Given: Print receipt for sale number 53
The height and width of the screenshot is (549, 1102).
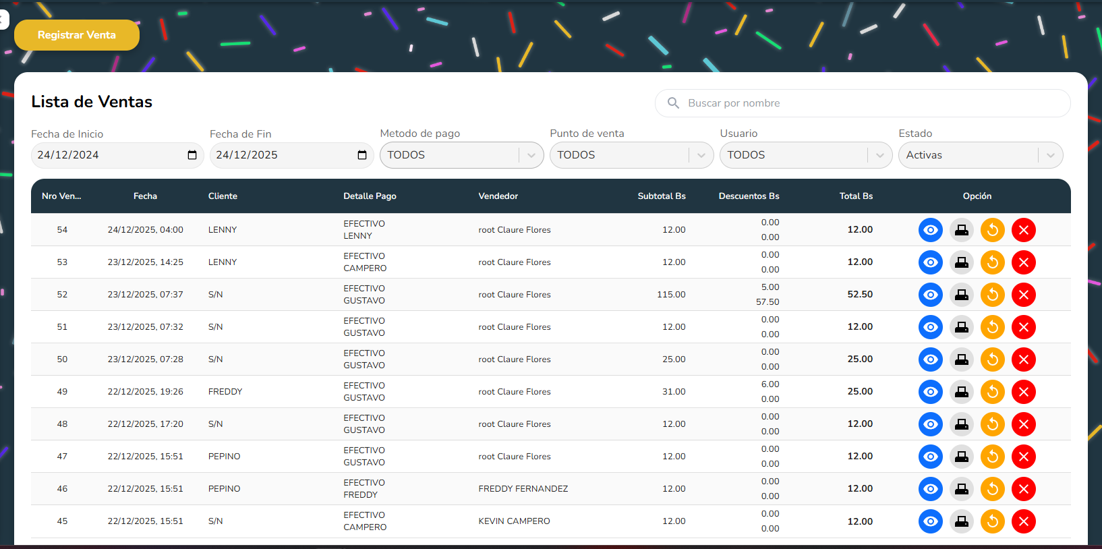Looking at the screenshot, I should point(961,262).
